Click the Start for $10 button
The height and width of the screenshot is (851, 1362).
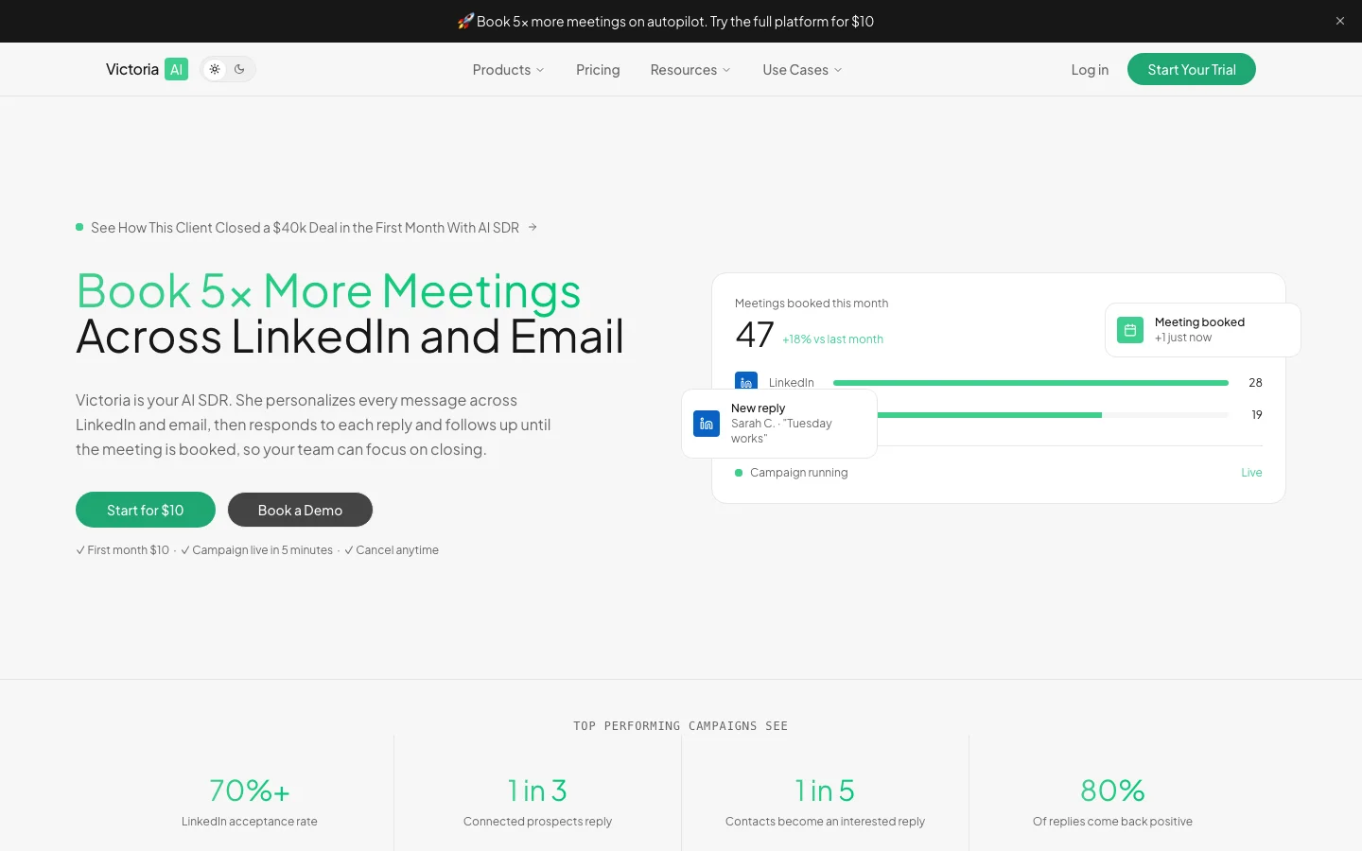coord(146,510)
